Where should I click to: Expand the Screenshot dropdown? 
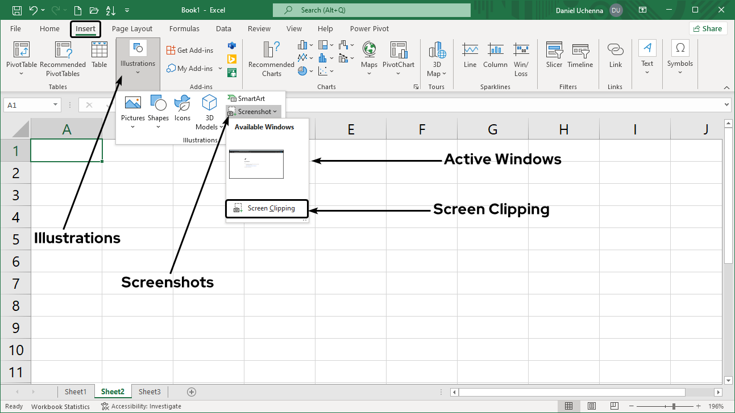click(x=254, y=112)
